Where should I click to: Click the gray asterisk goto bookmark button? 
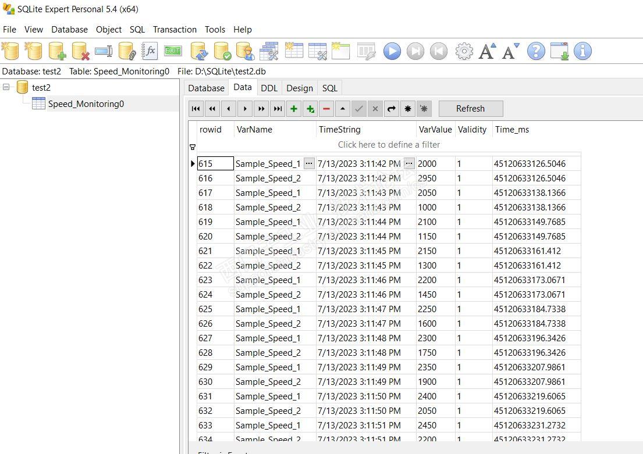[x=424, y=109]
